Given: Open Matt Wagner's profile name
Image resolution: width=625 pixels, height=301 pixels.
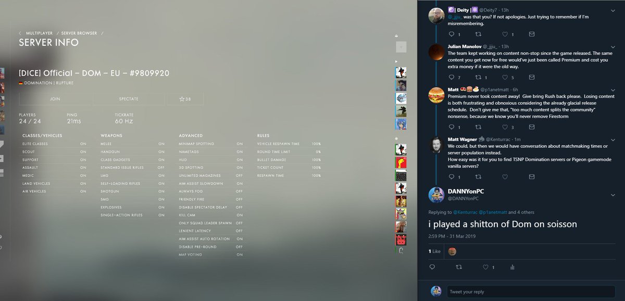Looking at the screenshot, I should (x=463, y=139).
